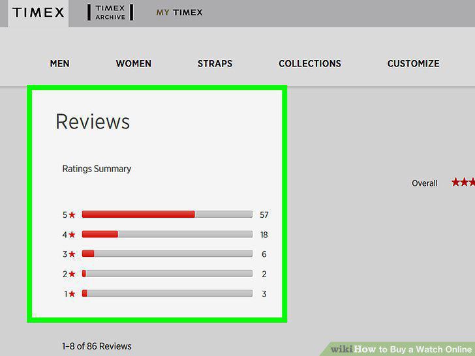The width and height of the screenshot is (475, 356).
Task: Go to the STRAPS section
Action: 215,64
